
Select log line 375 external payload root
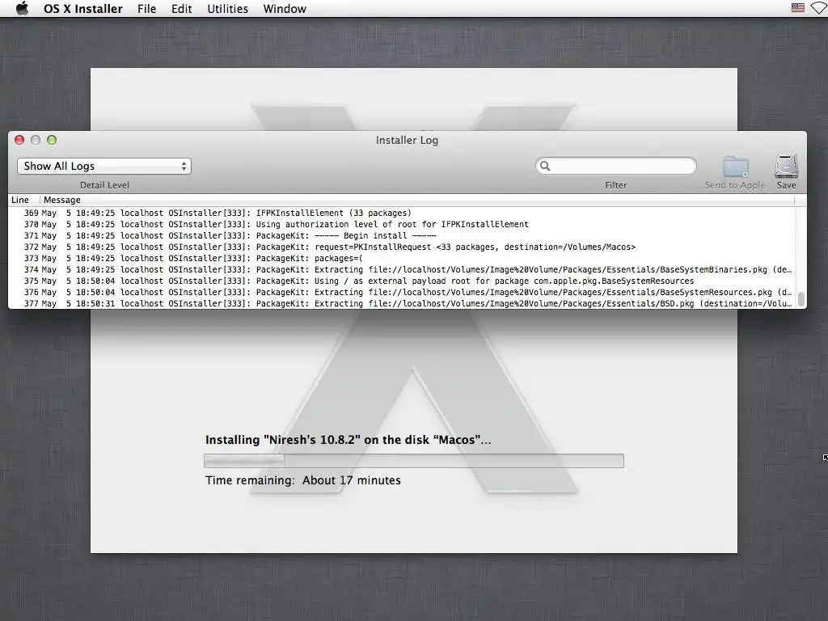[402, 281]
